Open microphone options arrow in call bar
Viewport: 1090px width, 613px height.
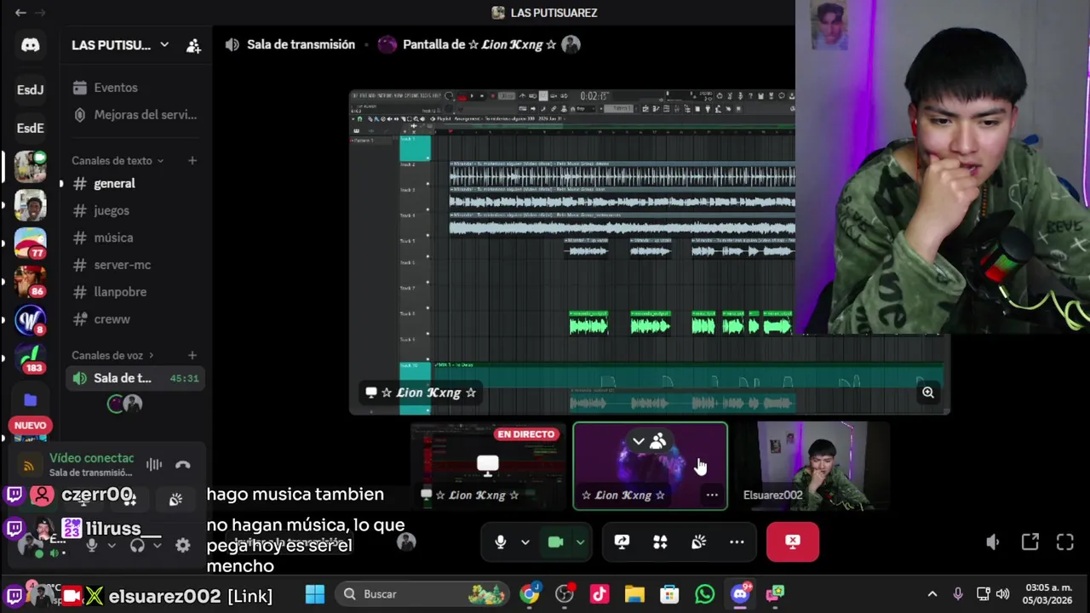click(x=525, y=541)
